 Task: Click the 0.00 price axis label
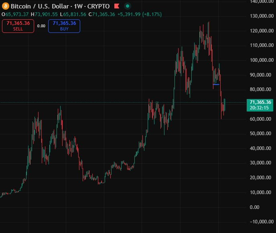click(254, 207)
